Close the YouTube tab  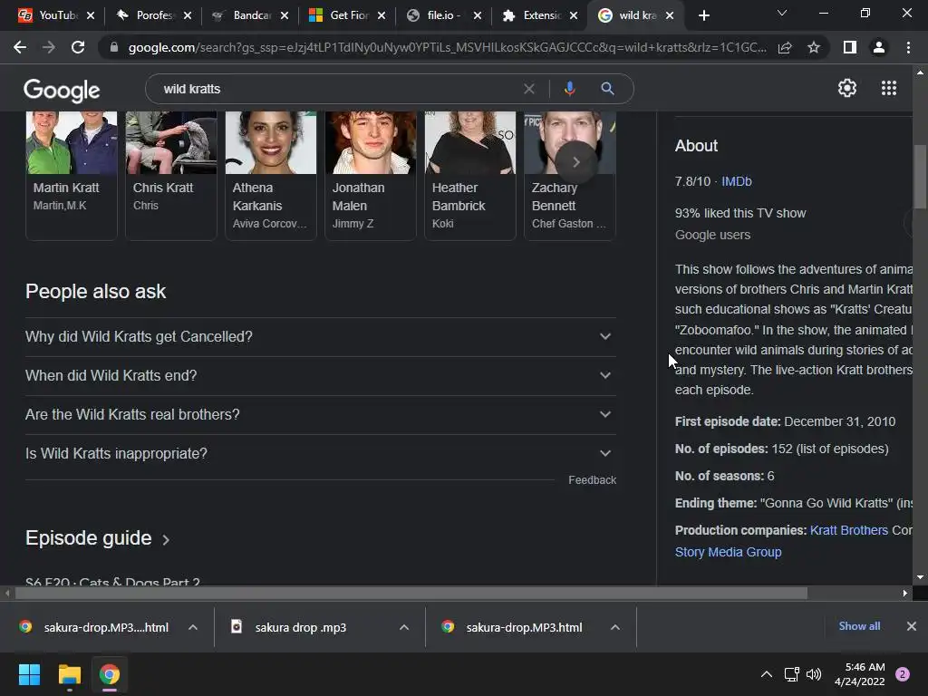click(91, 15)
